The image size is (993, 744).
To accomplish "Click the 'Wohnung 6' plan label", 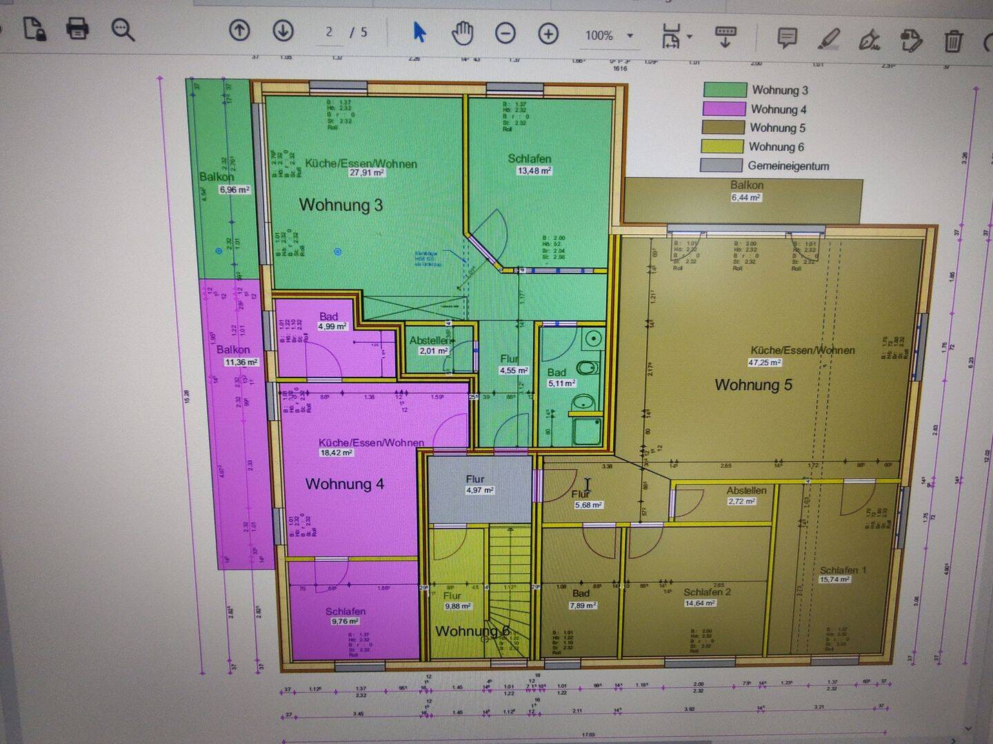I will point(472,631).
